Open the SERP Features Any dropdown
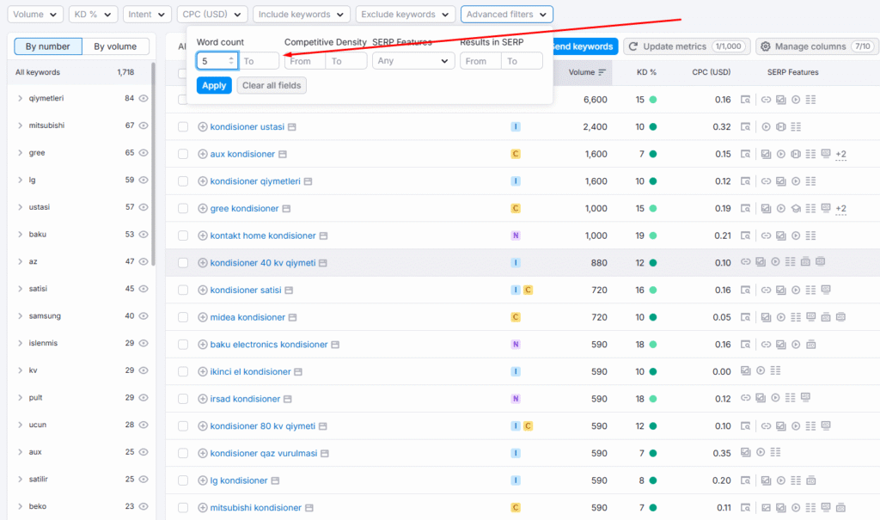Image resolution: width=880 pixels, height=520 pixels. [x=413, y=61]
